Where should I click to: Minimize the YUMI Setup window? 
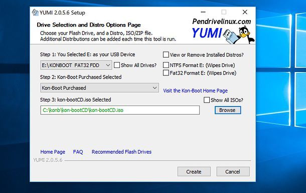[x=203, y=12]
